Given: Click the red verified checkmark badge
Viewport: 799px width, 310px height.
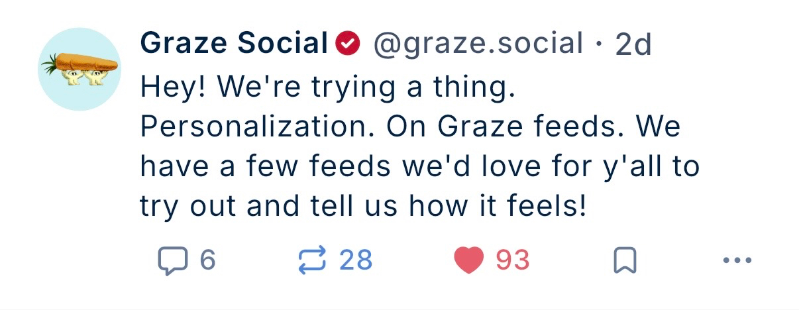Looking at the screenshot, I should pos(348,44).
